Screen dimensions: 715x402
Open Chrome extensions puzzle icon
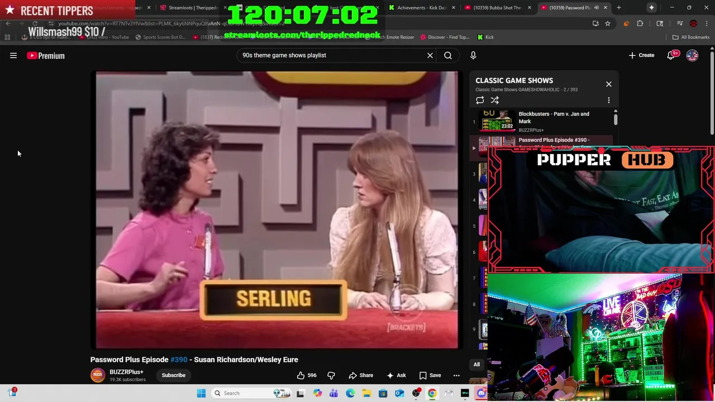point(640,23)
